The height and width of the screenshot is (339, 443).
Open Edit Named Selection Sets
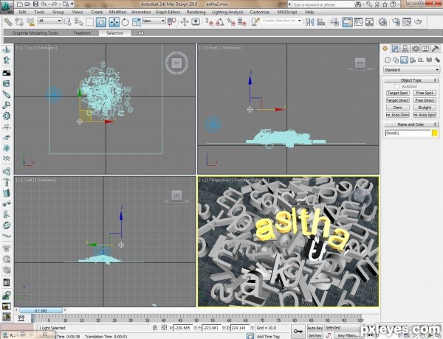(x=255, y=21)
